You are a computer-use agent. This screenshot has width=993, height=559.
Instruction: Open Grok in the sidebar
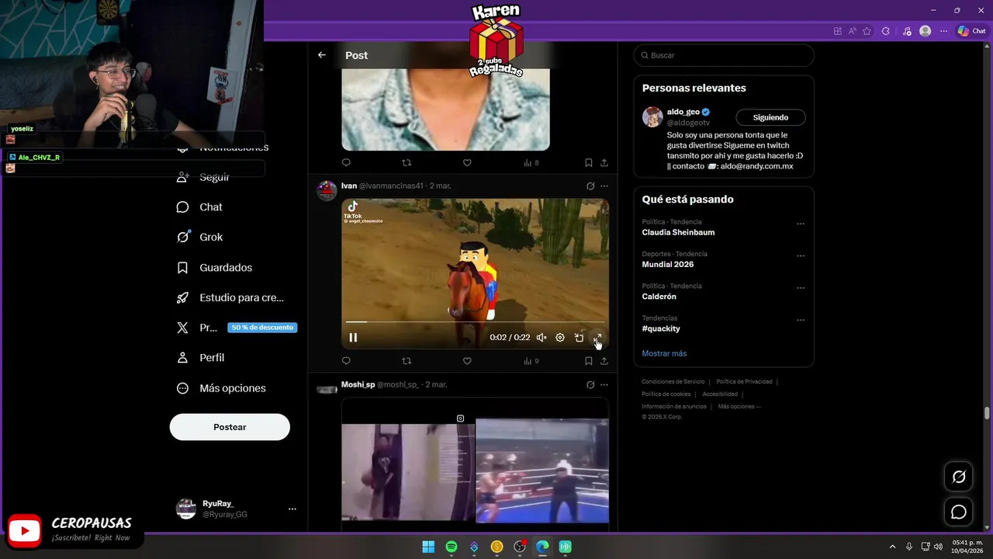[x=199, y=238]
